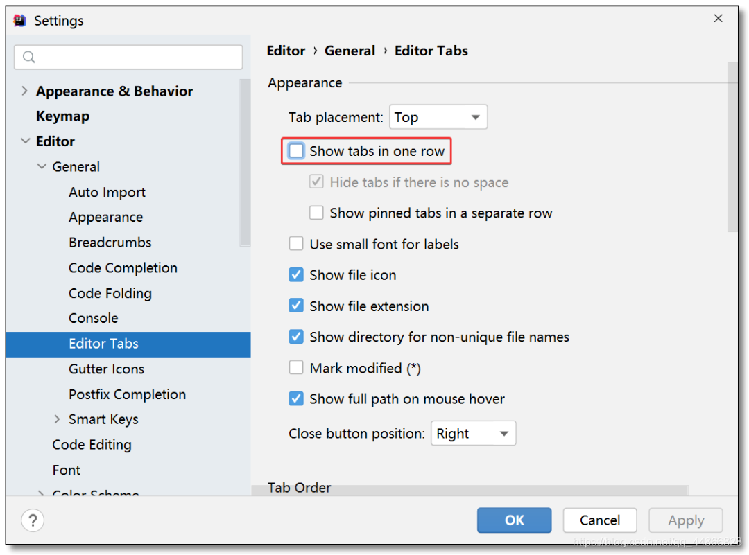The width and height of the screenshot is (749, 555).
Task: Select Editor Tabs in the tree
Action: (128, 344)
